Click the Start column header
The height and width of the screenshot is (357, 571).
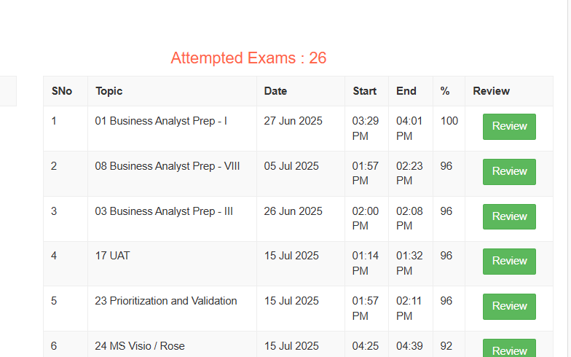pyautogui.click(x=364, y=91)
